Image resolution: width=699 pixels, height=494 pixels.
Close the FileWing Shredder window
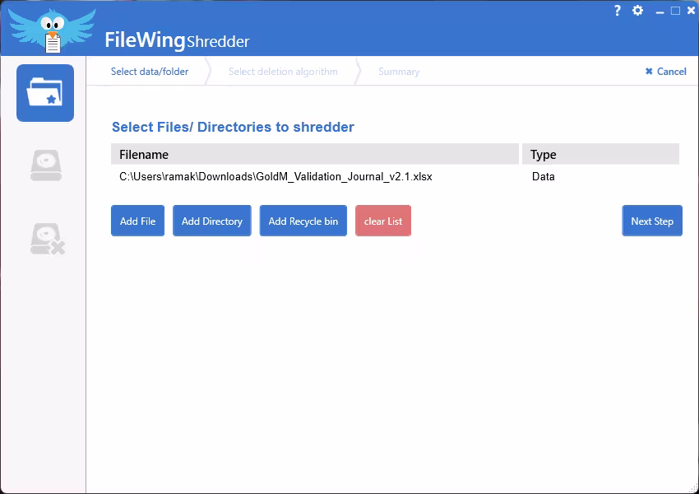click(691, 10)
